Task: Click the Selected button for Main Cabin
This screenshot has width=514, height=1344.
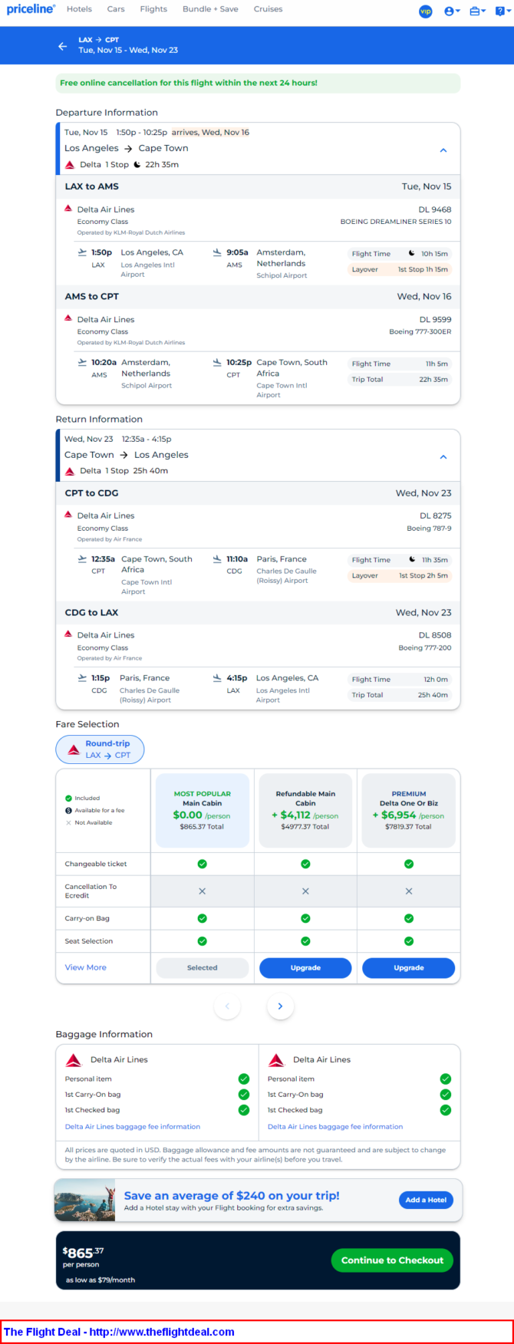Action: point(203,968)
